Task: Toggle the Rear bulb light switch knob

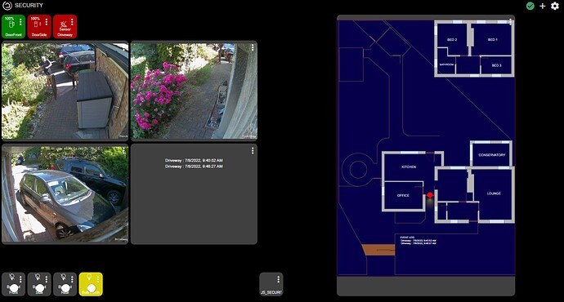Action: point(66,288)
